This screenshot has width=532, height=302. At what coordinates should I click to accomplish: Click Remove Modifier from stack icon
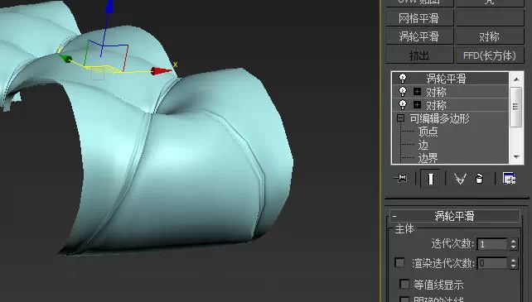479,178
